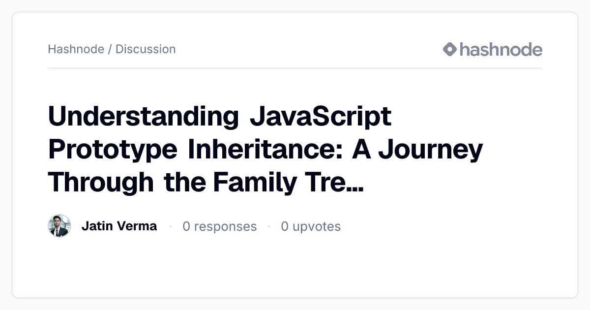This screenshot has height=310, width=590.
Task: Click the word Through in the title
Action: pos(101,184)
